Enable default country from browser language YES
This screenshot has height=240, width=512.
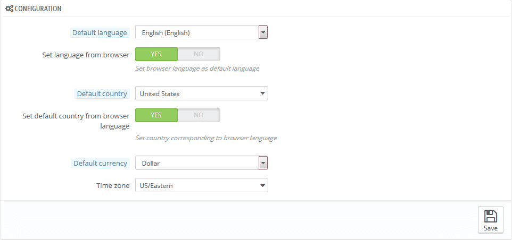[156, 115]
